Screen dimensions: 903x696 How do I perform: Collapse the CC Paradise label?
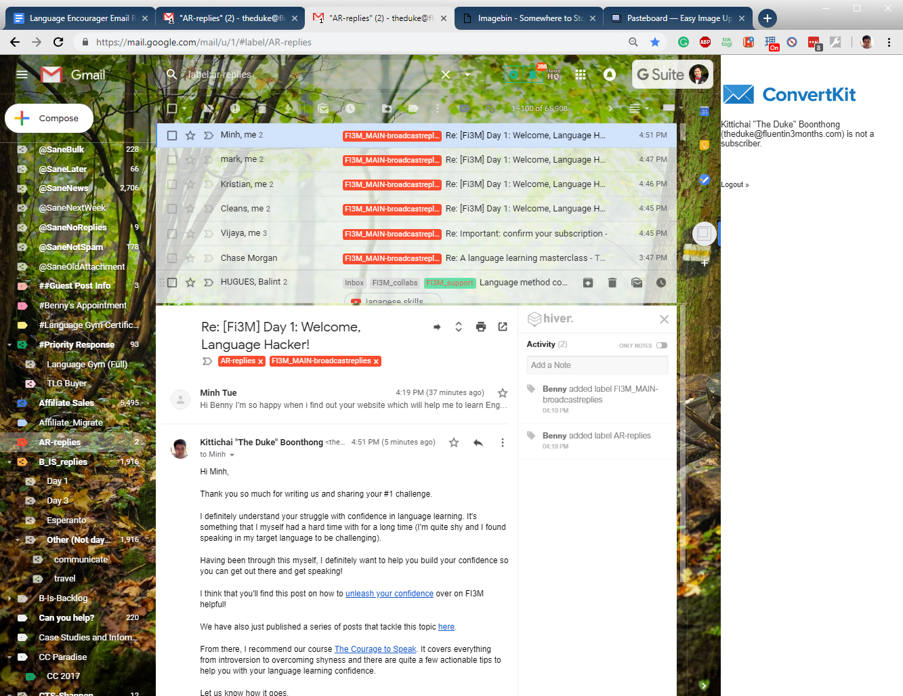[9, 657]
